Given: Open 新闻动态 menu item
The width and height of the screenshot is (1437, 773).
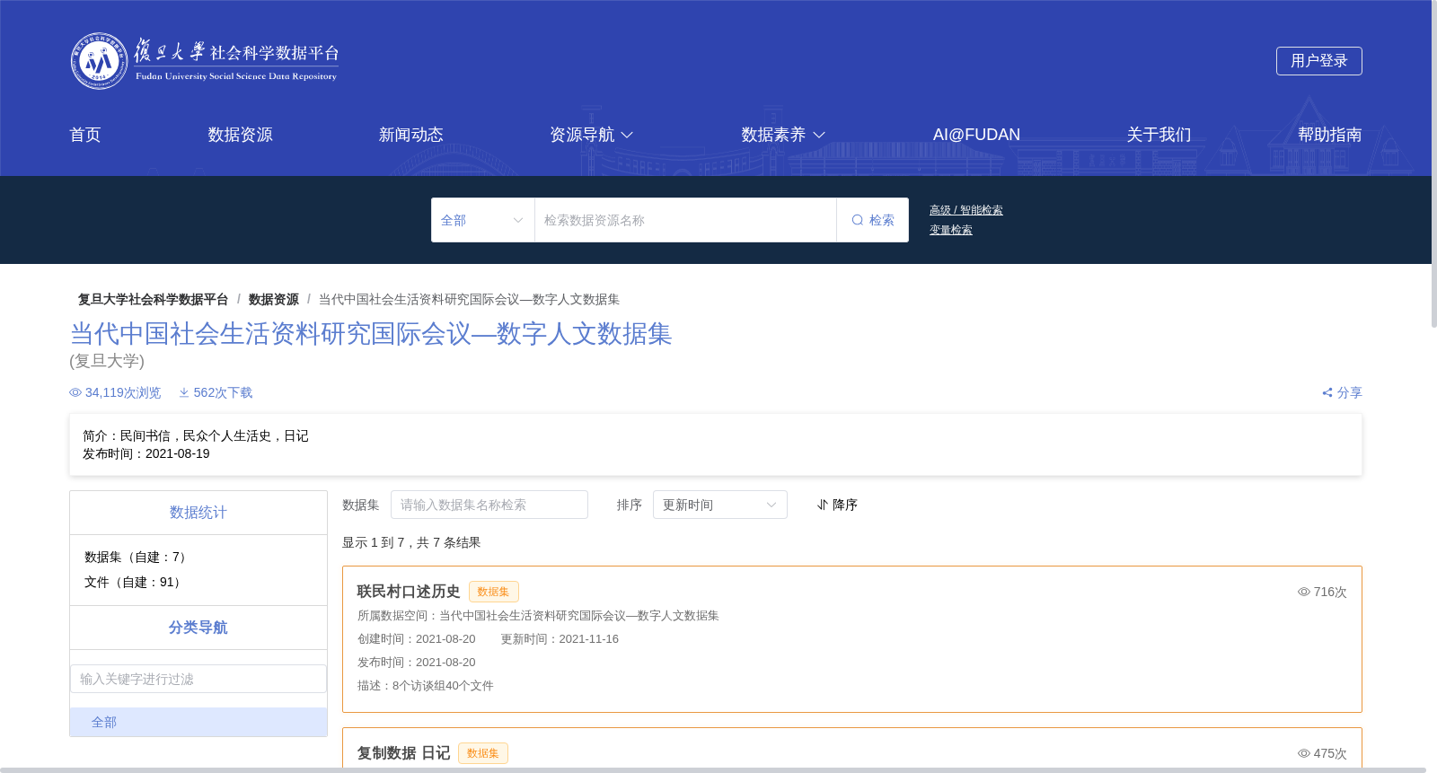Looking at the screenshot, I should coord(411,135).
